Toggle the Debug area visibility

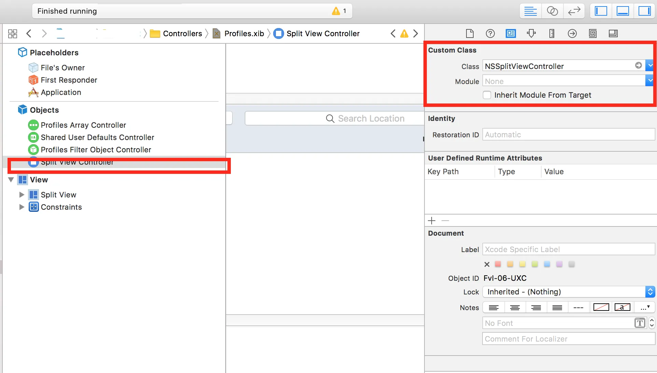click(623, 11)
